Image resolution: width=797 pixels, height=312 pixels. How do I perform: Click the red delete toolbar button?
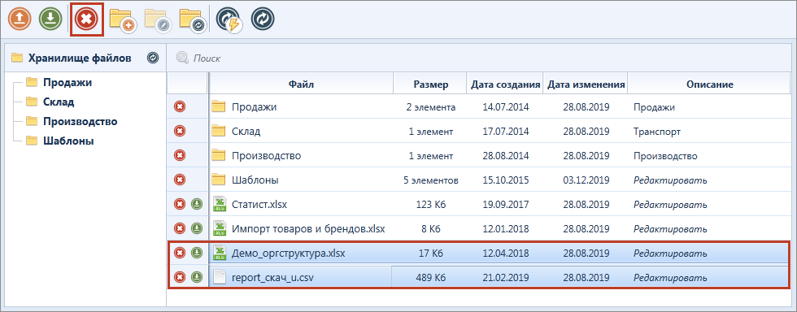pyautogui.click(x=87, y=19)
